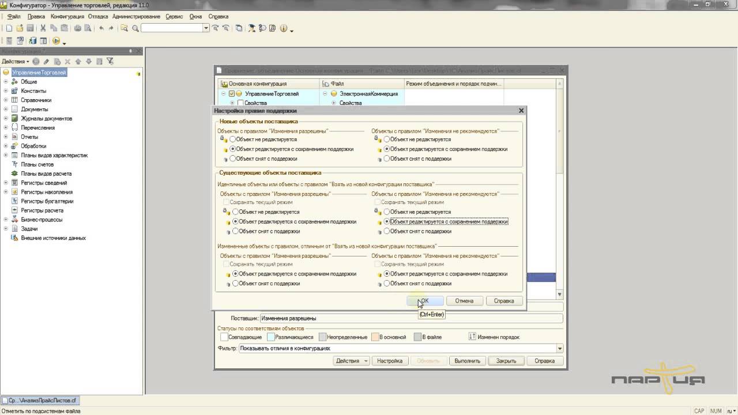Image resolution: width=738 pixels, height=415 pixels.
Task: Click the Настройка button in comparison window
Action: point(390,361)
